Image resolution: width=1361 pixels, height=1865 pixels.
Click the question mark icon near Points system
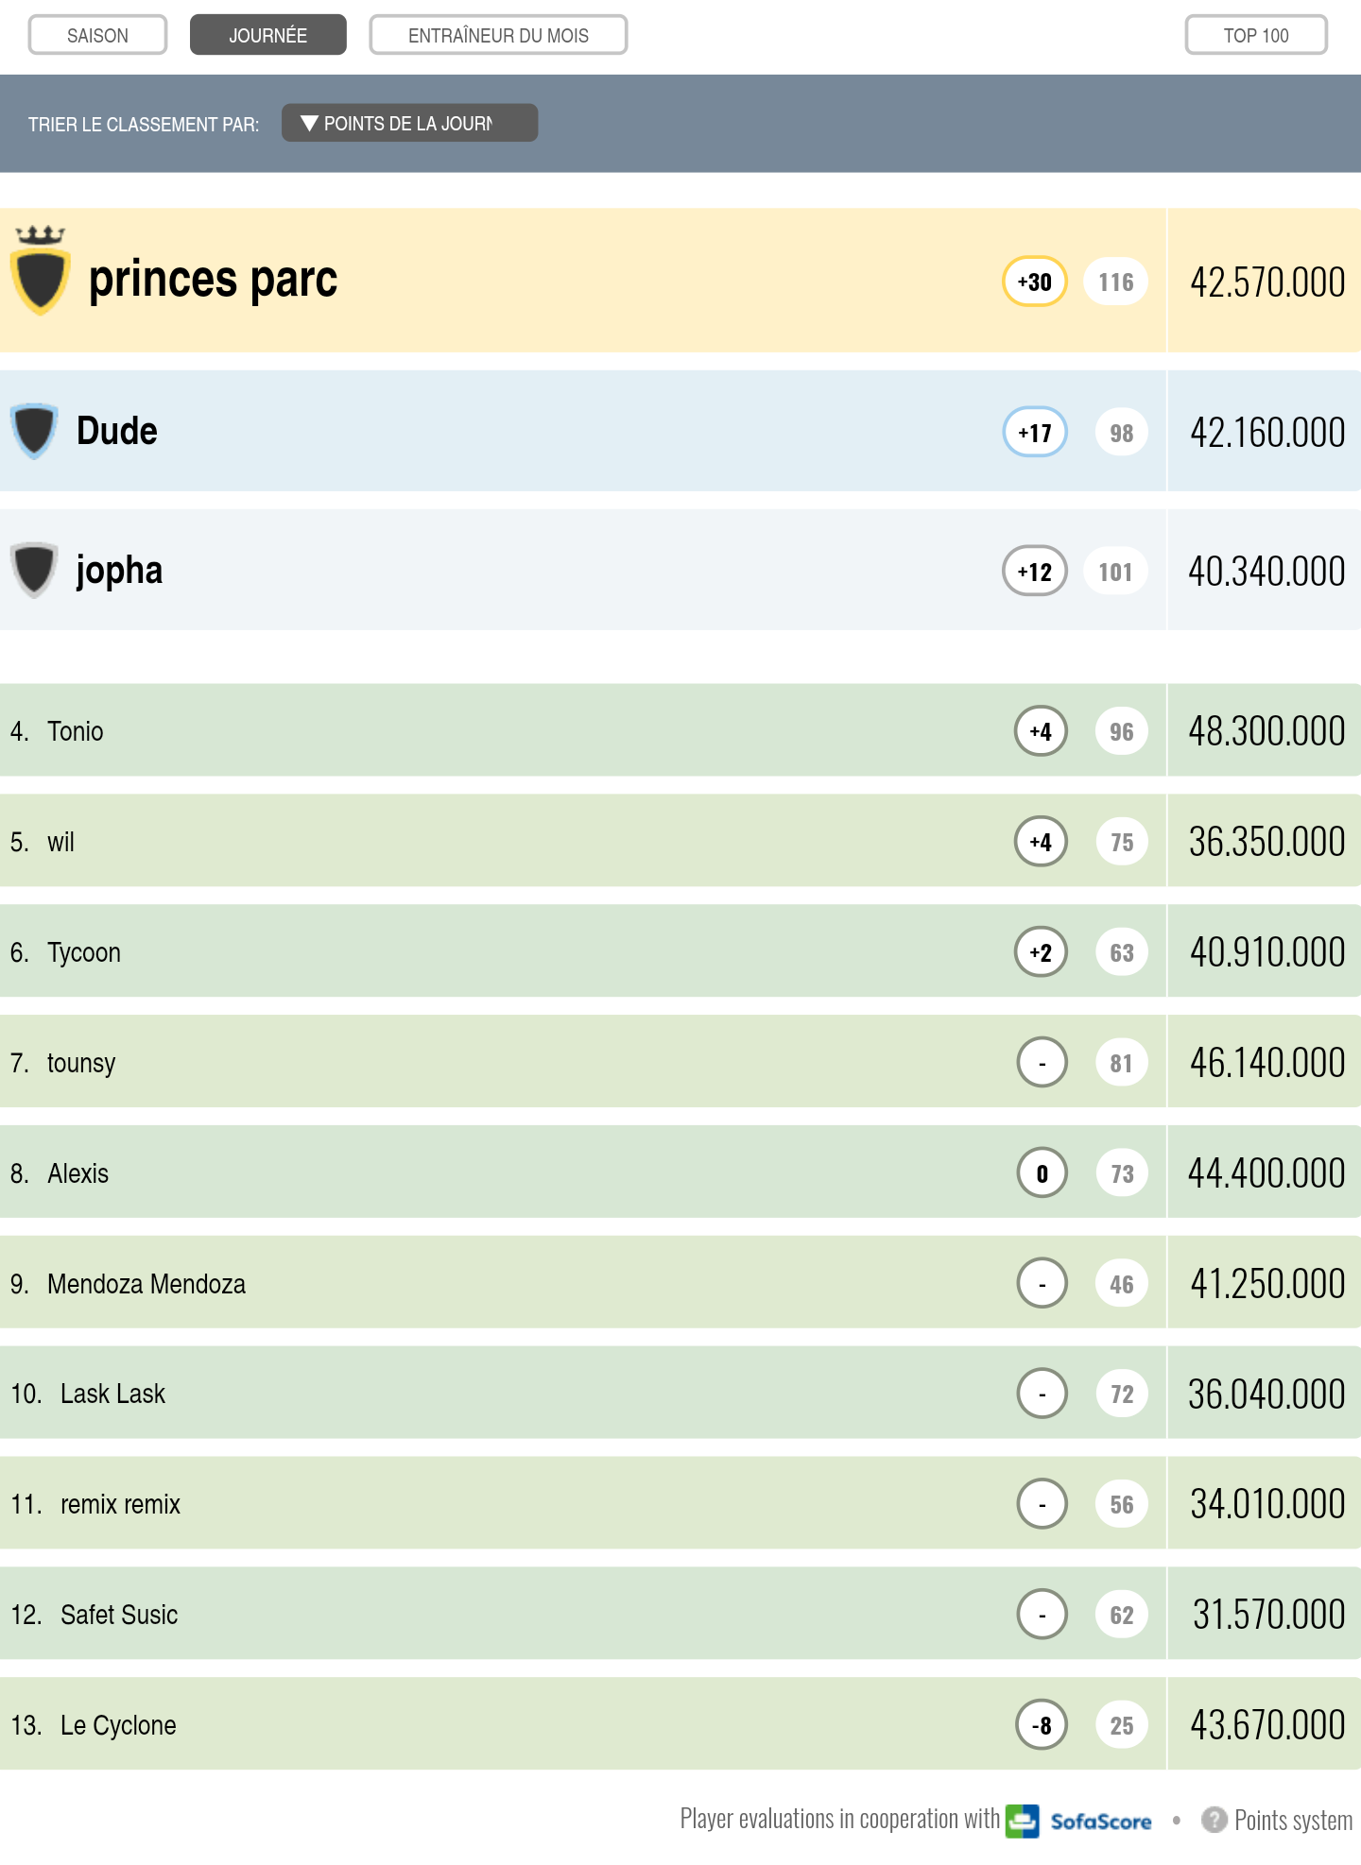(x=1214, y=1820)
